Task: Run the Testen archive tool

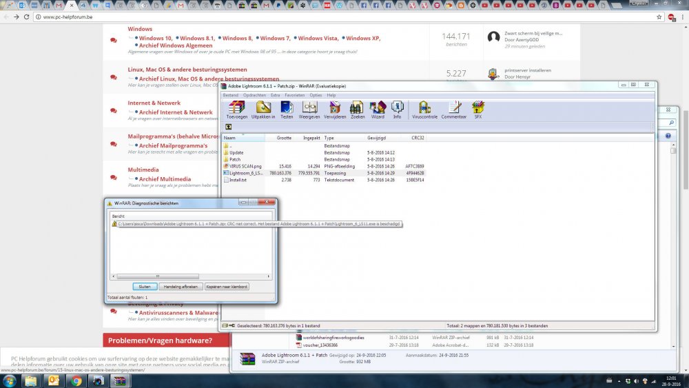Action: click(287, 108)
